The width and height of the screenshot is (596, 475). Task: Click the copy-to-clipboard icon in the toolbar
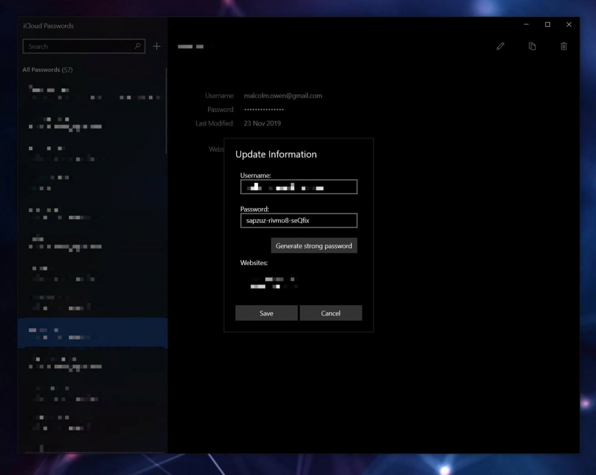(532, 46)
